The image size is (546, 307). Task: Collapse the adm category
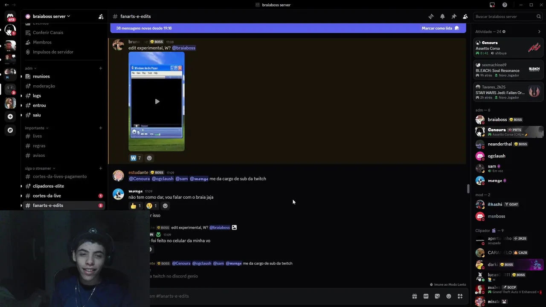[31, 68]
